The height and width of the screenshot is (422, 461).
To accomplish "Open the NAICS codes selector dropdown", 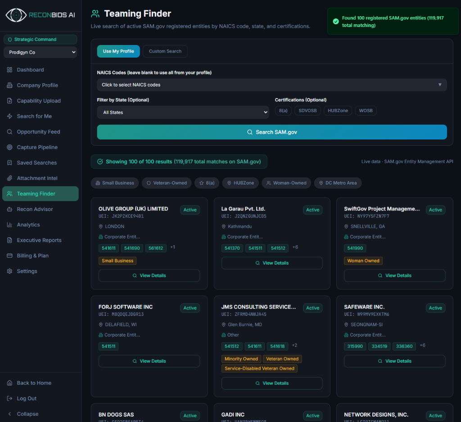I will tap(271, 85).
